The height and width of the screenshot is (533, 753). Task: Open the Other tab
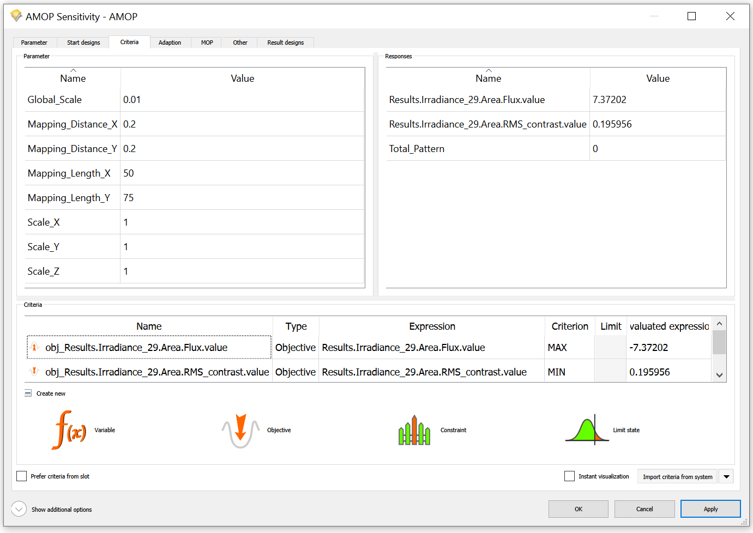[x=240, y=43]
